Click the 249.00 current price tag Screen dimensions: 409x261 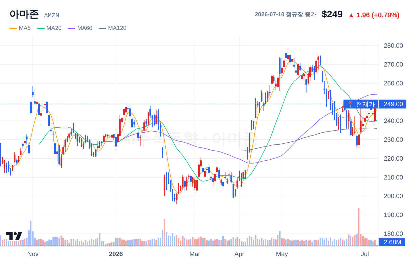point(392,104)
